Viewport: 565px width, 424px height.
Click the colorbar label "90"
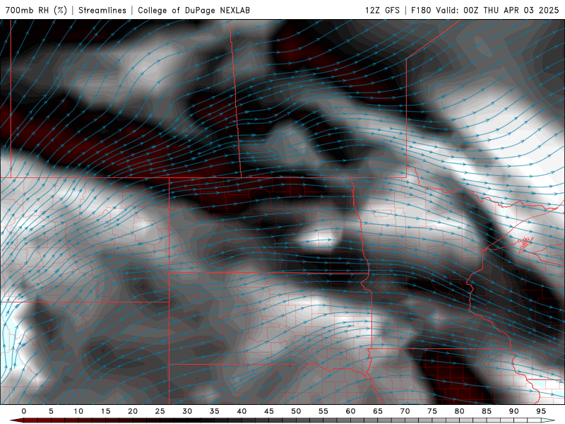coord(514,411)
